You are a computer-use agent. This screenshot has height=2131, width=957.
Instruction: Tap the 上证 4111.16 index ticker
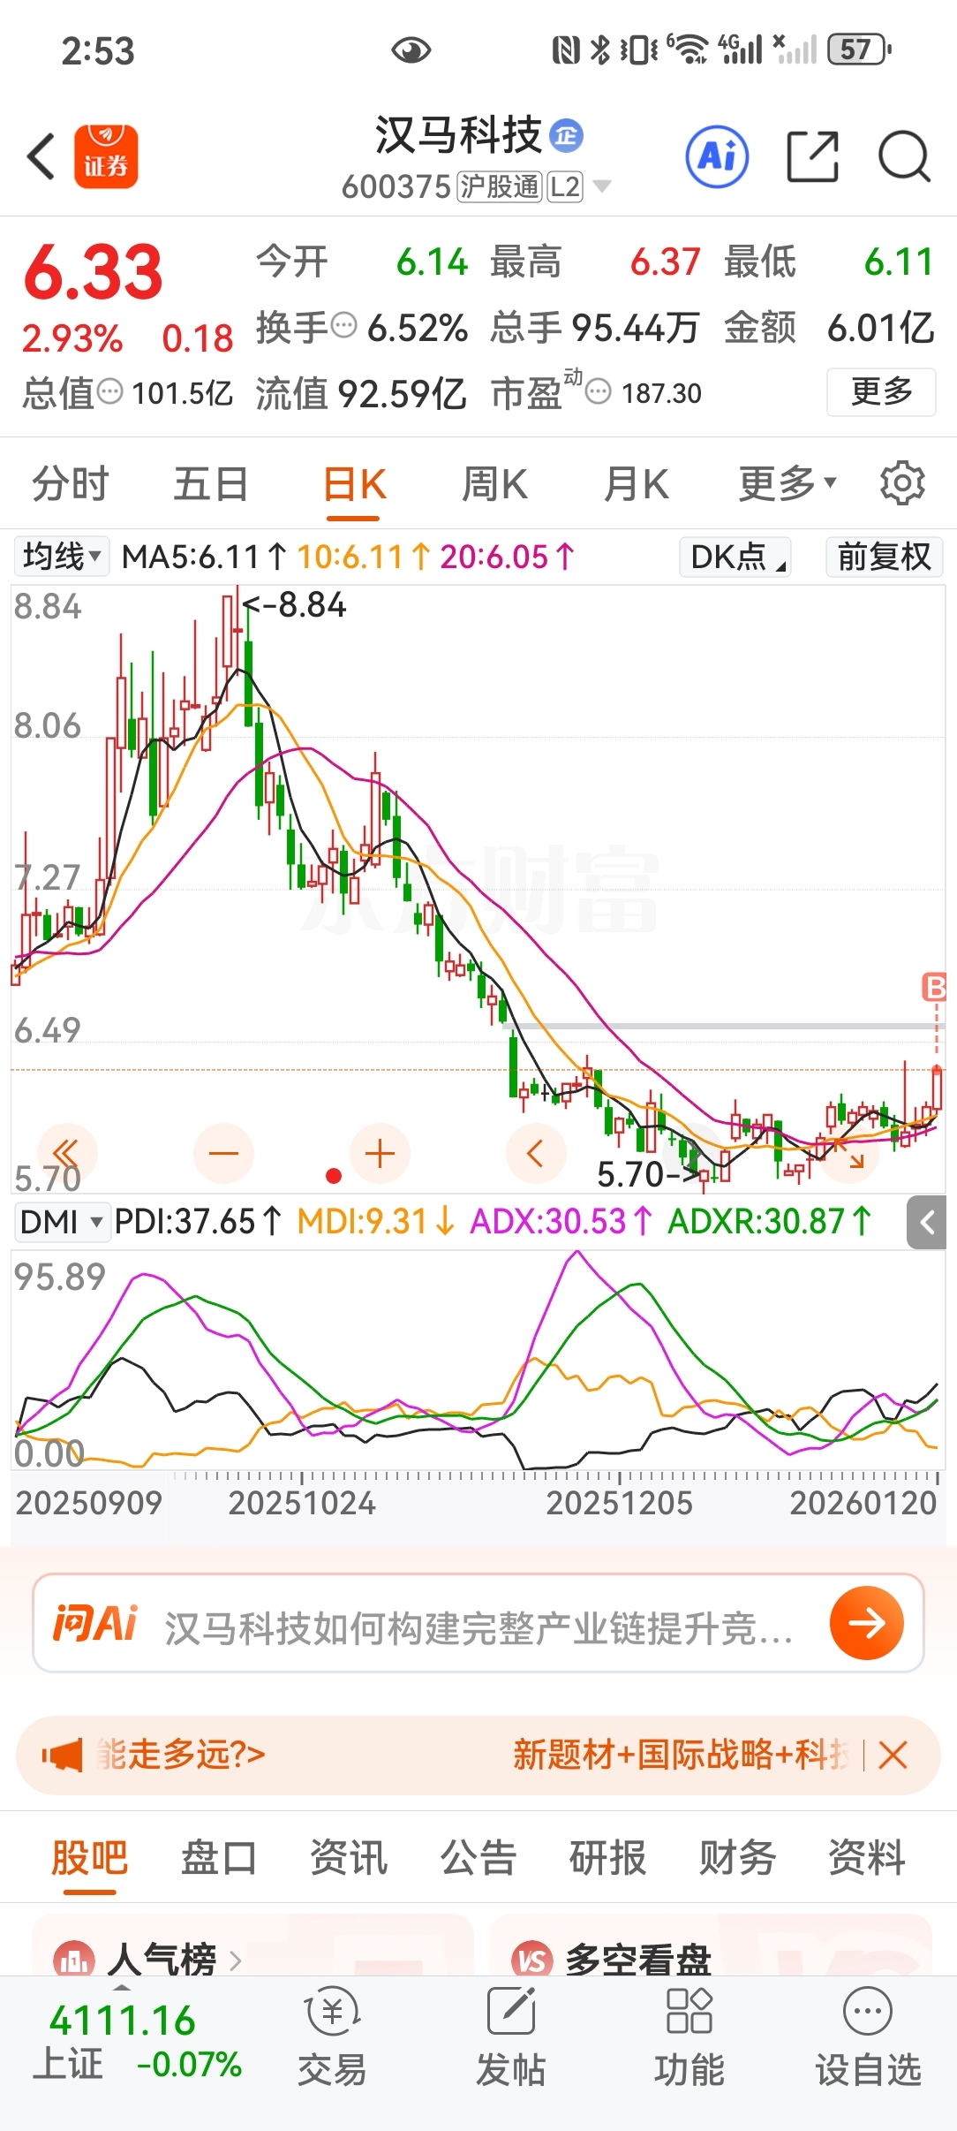[137, 2042]
